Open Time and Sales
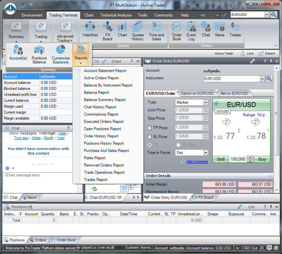Screen dimensions: 282x254 157,31
